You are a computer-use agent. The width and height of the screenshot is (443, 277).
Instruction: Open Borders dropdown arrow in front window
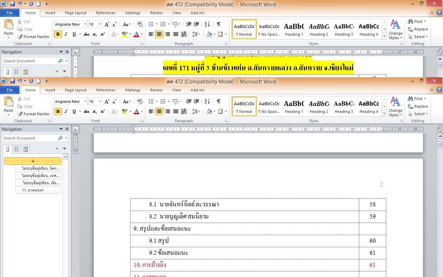point(226,111)
